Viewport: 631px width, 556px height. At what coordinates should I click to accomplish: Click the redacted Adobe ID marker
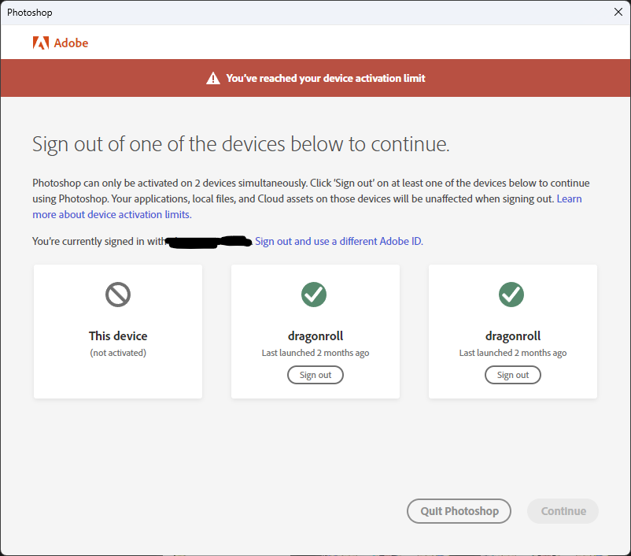(x=206, y=240)
